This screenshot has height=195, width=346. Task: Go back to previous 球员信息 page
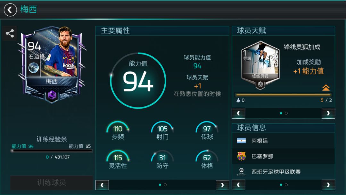pyautogui.click(x=238, y=185)
